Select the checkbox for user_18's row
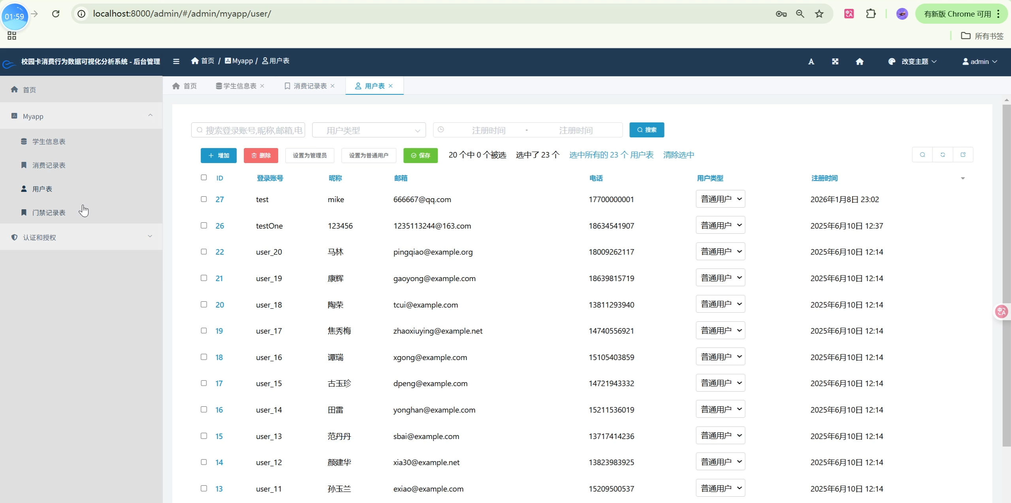Screen dimensions: 1011x503 (x=204, y=304)
